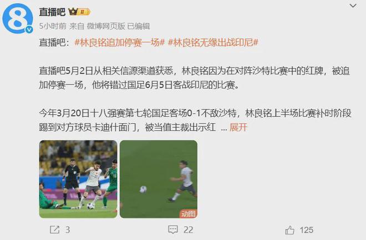Click the crown membership level badge
366x240 pixels.
pyautogui.click(x=79, y=12)
